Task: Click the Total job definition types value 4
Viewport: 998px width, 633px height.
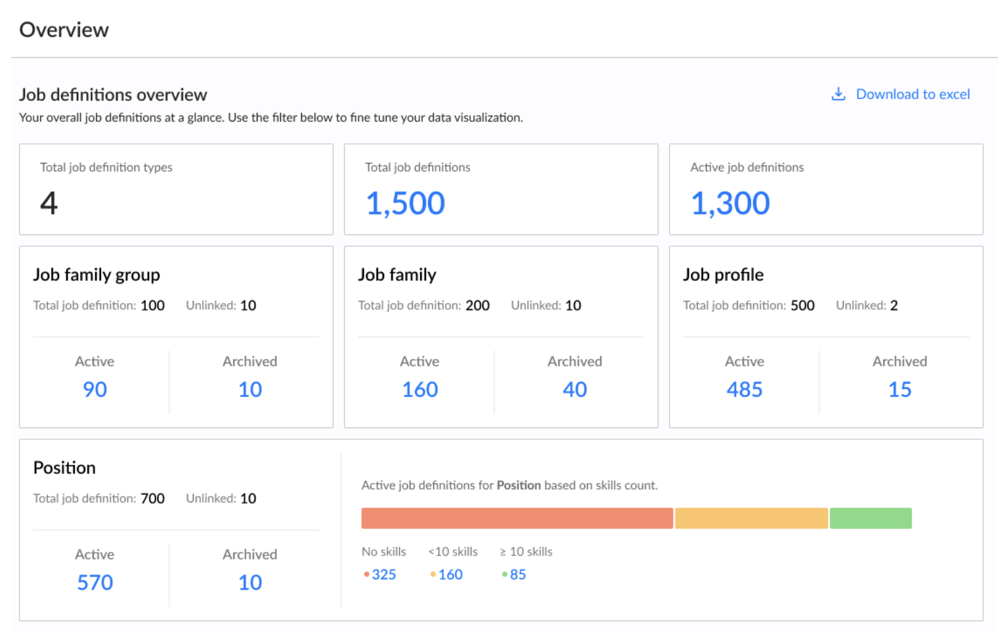Action: [49, 203]
